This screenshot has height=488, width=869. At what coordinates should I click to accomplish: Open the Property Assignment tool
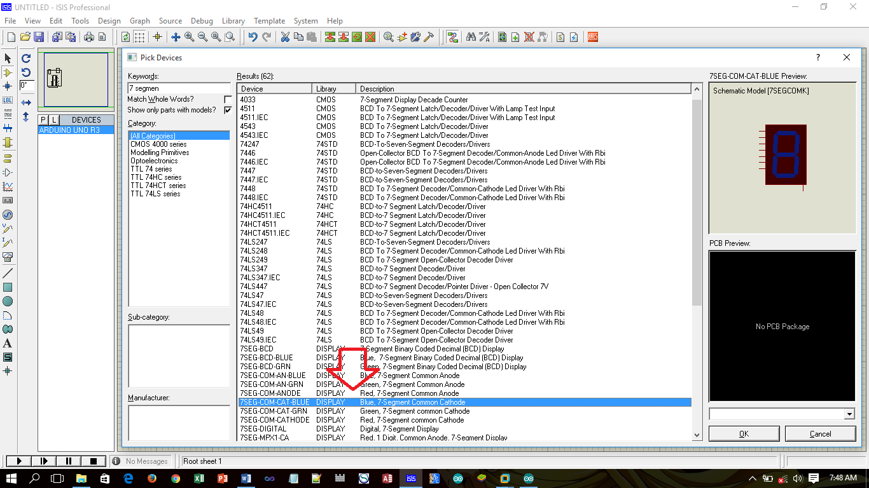(484, 37)
